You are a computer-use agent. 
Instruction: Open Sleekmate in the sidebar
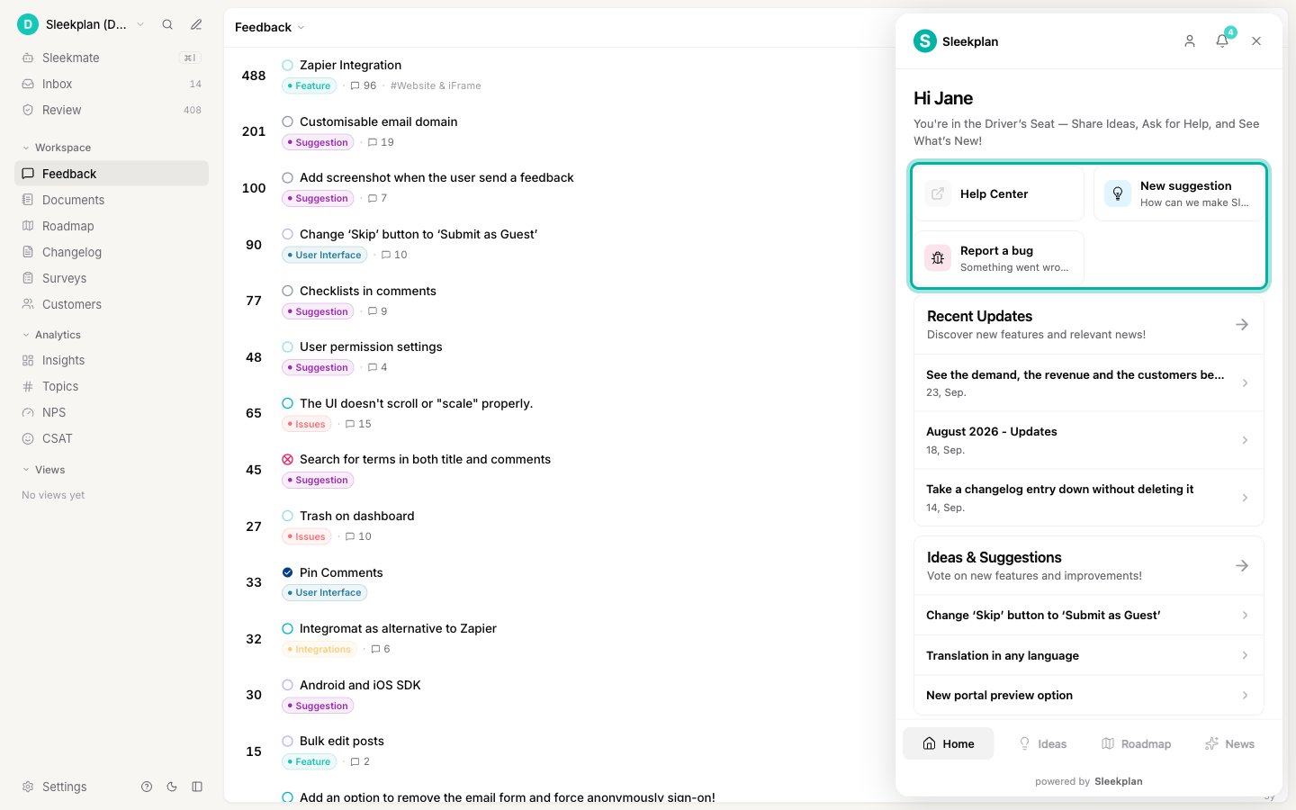(x=112, y=58)
